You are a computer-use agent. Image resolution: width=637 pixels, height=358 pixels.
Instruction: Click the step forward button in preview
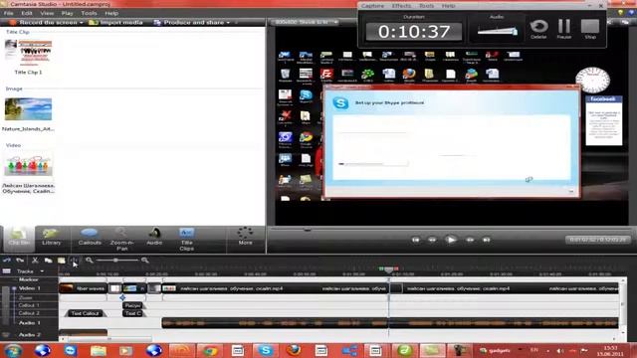[470, 240]
